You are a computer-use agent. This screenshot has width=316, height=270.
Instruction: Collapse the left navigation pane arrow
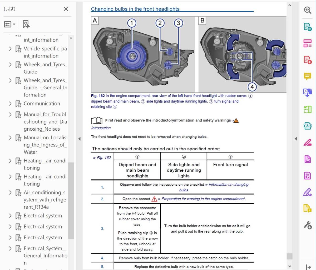point(79,139)
